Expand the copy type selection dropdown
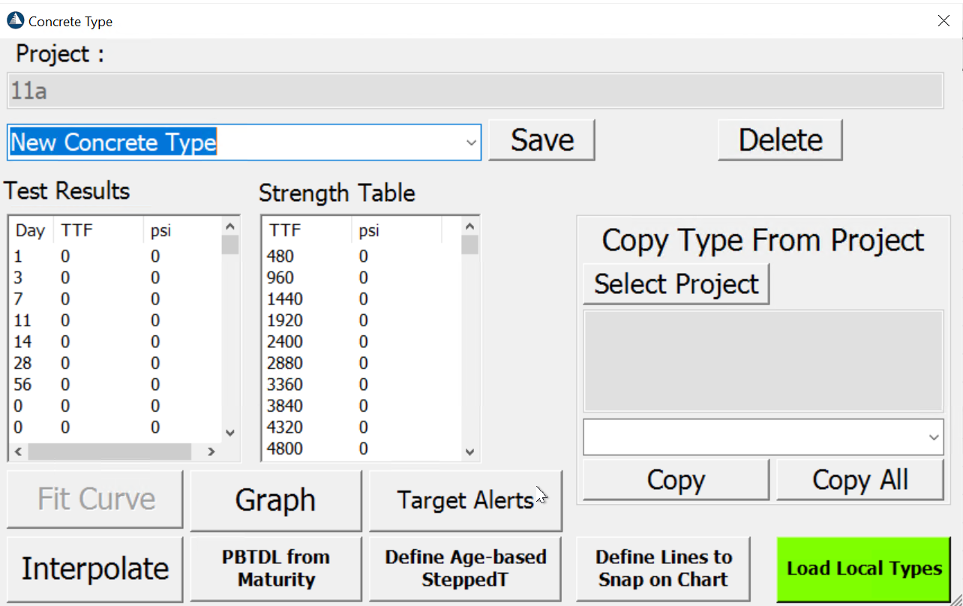The width and height of the screenshot is (963, 606). tap(934, 437)
